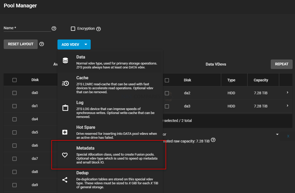Choose the Metadata vdev option
This screenshot has height=193, width=295.
point(110,155)
